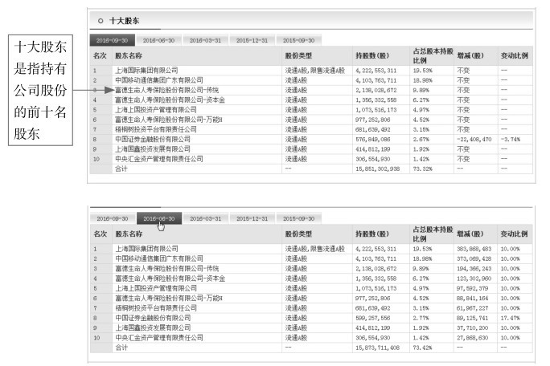Click the -3.74% change ratio cell
The image size is (550, 366).
click(511, 139)
